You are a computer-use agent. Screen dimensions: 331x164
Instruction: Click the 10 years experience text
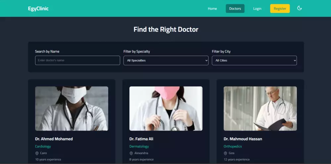(x=48, y=159)
